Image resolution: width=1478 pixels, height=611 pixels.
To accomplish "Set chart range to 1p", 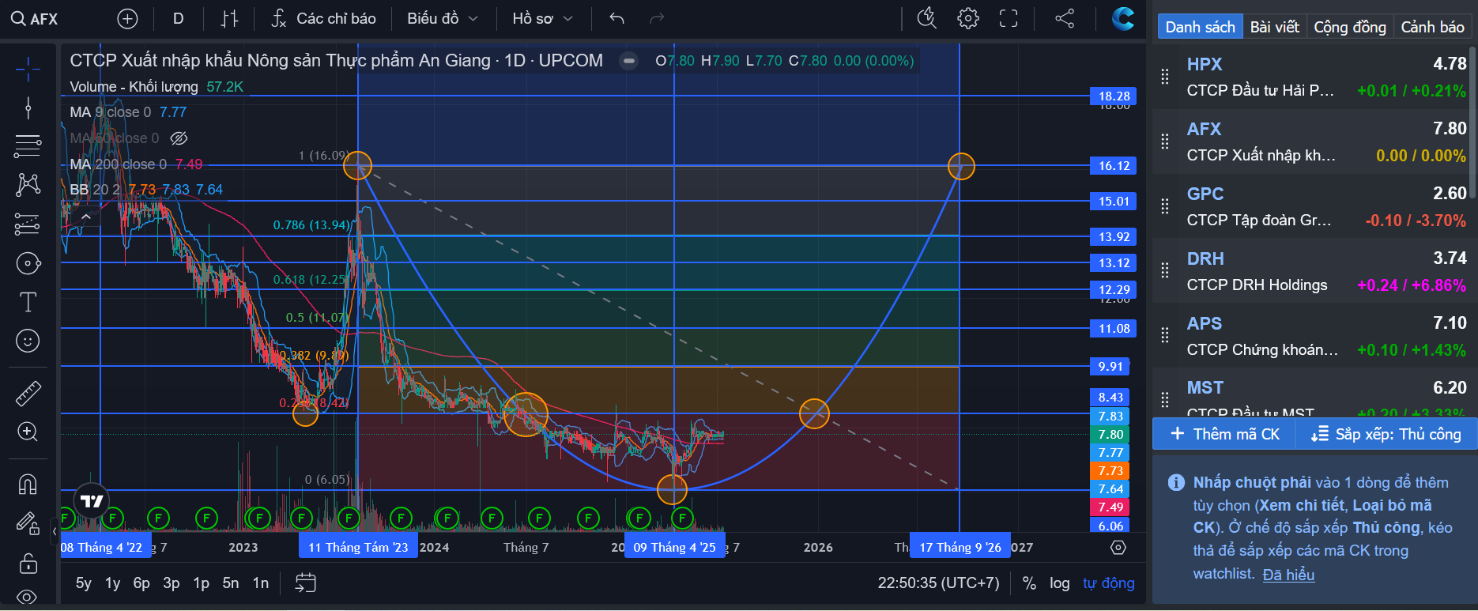I will pyautogui.click(x=201, y=583).
